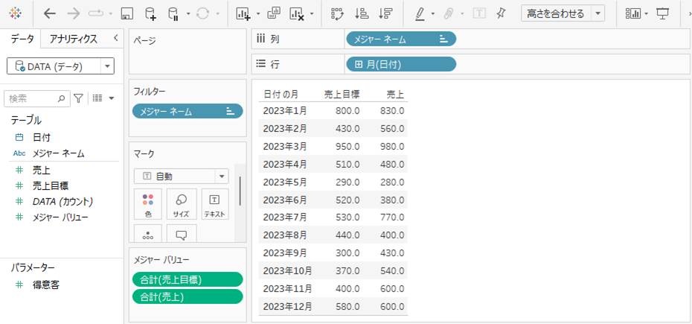Open the Detail marks card
This screenshot has width=692, height=324.
[x=148, y=233]
